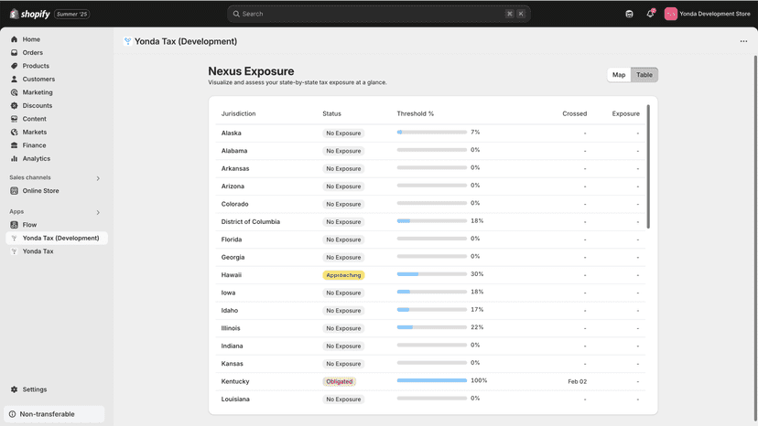Screen dimensions: 758x426
Task: Click the Shopify logo in the top bar
Action: click(30, 14)
